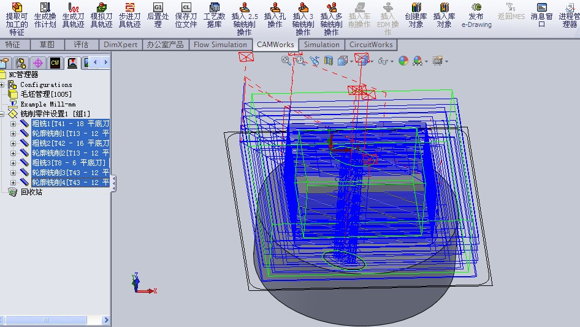The height and width of the screenshot is (327, 580).
Task: Switch to the 草图 (Sketch) tab
Action: pyautogui.click(x=47, y=45)
